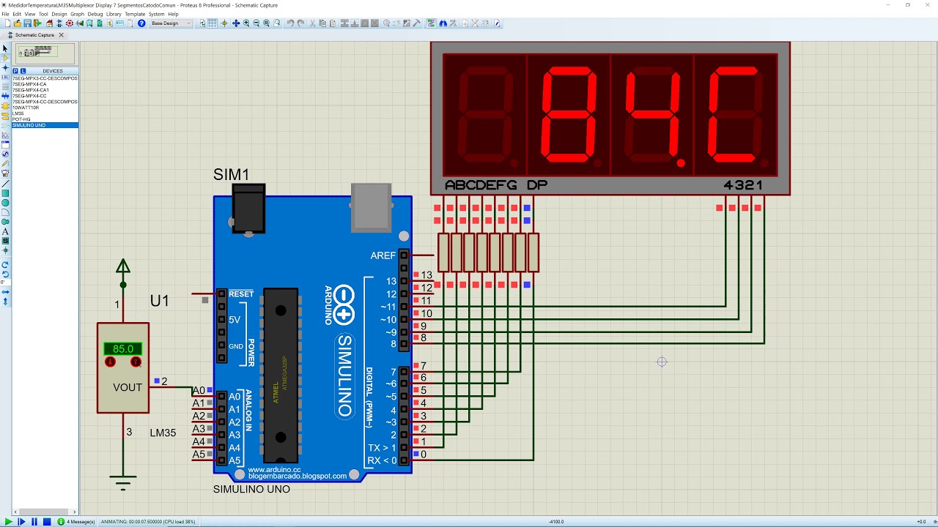Click the Redraw display icon
The height and width of the screenshot is (527, 938).
click(202, 23)
